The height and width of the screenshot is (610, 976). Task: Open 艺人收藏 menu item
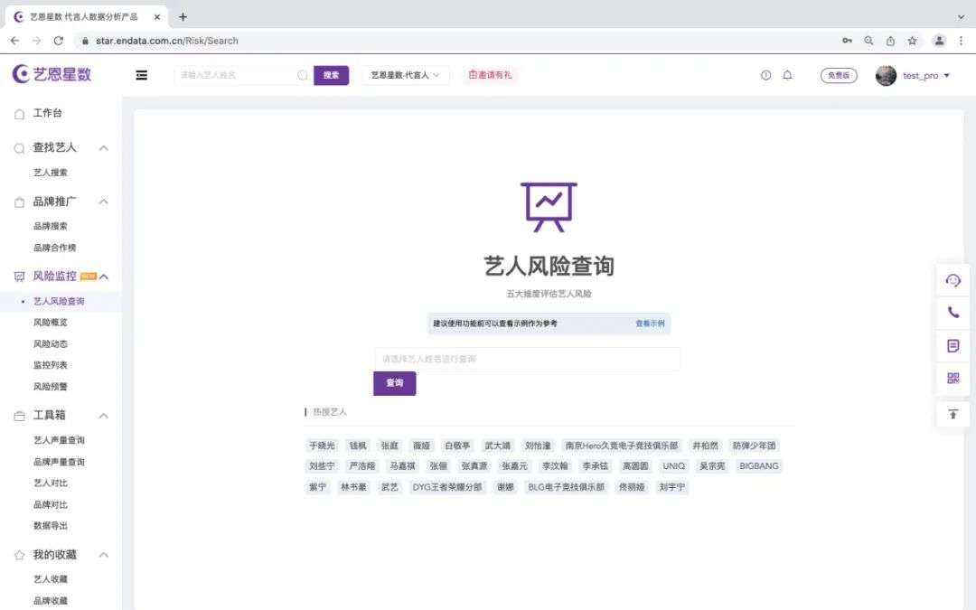51,579
